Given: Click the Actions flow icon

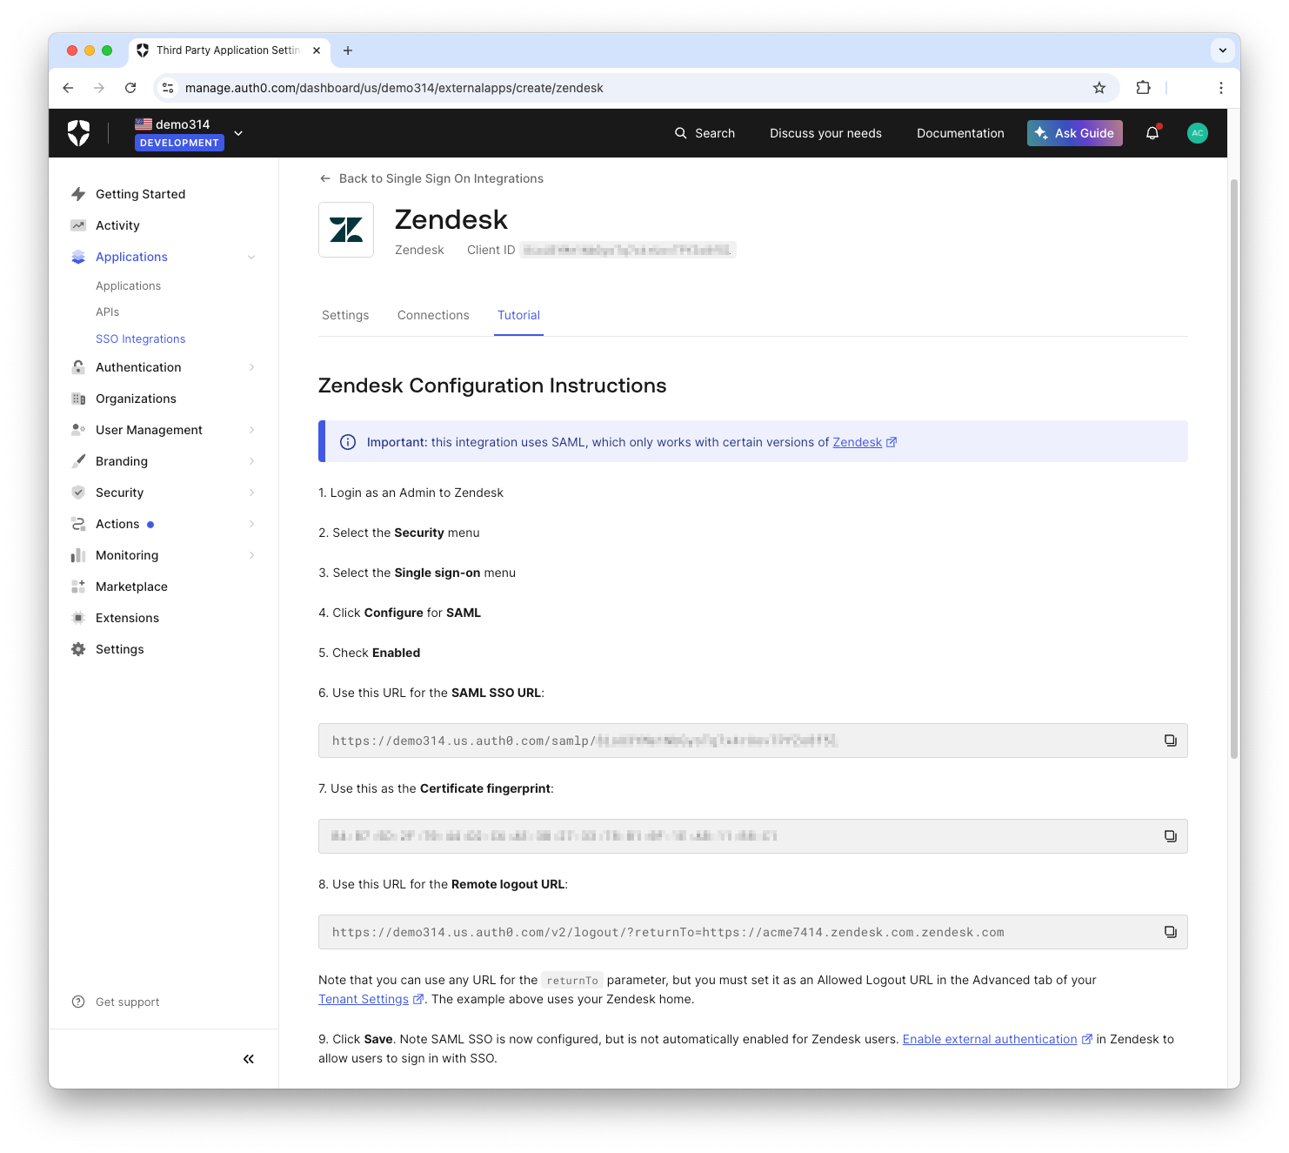Looking at the screenshot, I should [78, 524].
